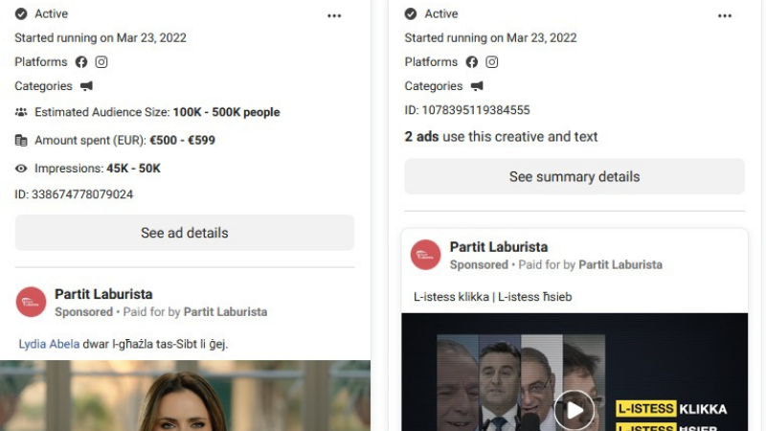Open the right ad's three-dot options menu
The width and height of the screenshot is (766, 431).
(x=725, y=15)
